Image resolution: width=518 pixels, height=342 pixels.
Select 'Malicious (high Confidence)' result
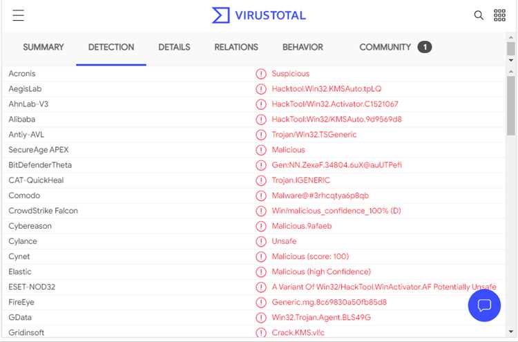[x=321, y=272]
